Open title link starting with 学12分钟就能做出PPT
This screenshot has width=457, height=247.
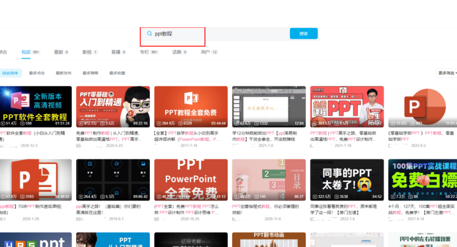[269, 133]
